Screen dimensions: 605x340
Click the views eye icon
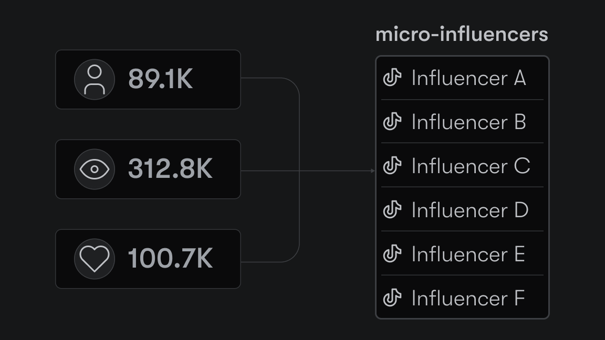(95, 169)
